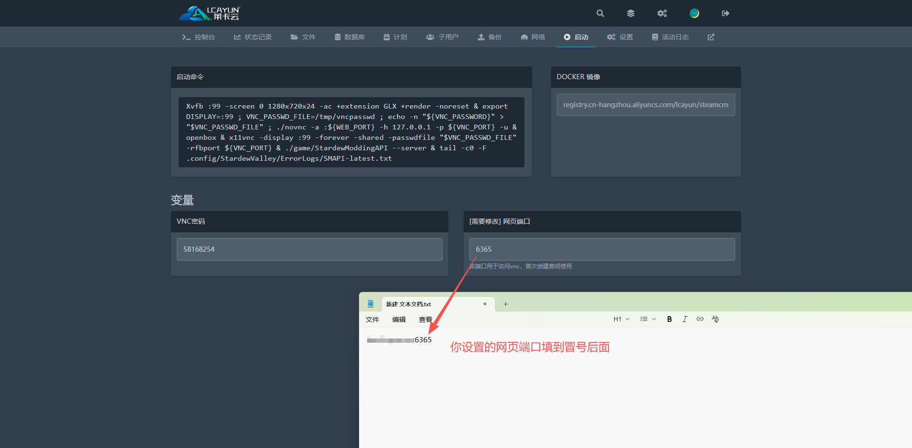This screenshot has width=912, height=448.
Task: Add a new notepad tab
Action: (x=506, y=304)
